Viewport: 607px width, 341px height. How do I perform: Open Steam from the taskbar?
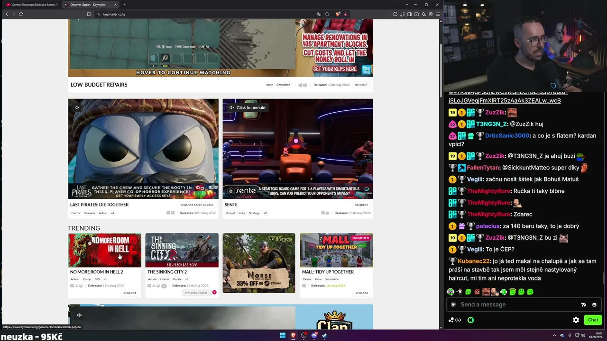[324, 335]
